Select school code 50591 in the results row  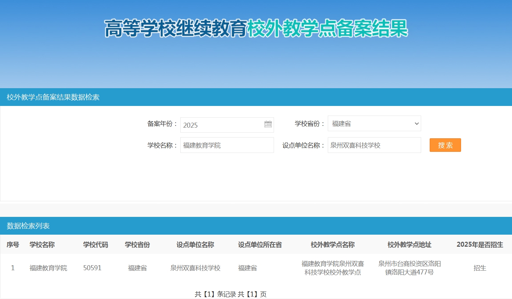click(92, 268)
